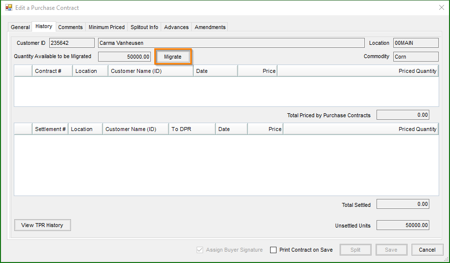The image size is (450, 263).
Task: Open View TPR History
Action: [42, 225]
